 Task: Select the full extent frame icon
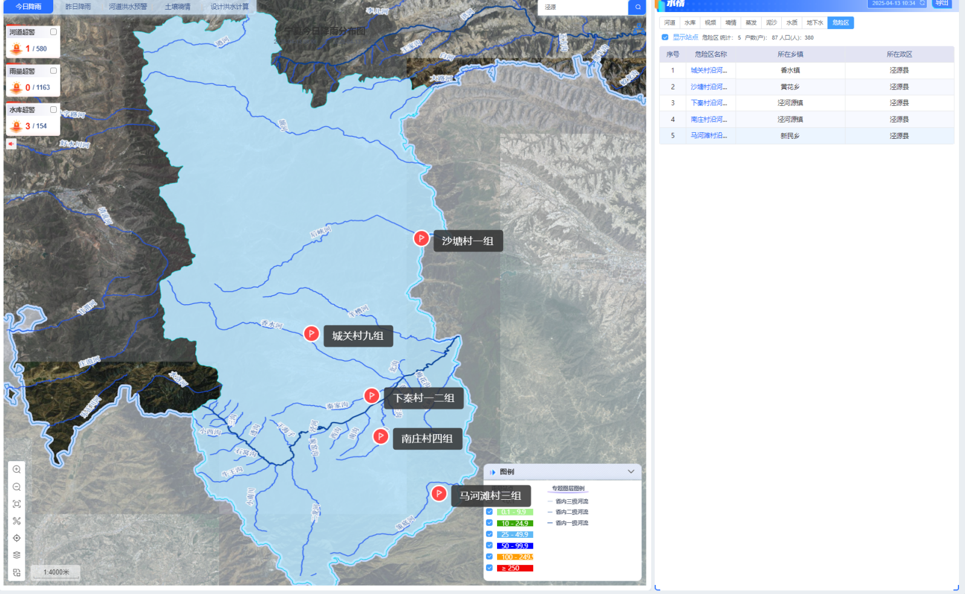(x=17, y=504)
